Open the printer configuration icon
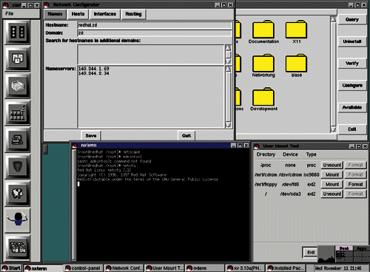Screen dimensions: 370x272 pos(17,86)
